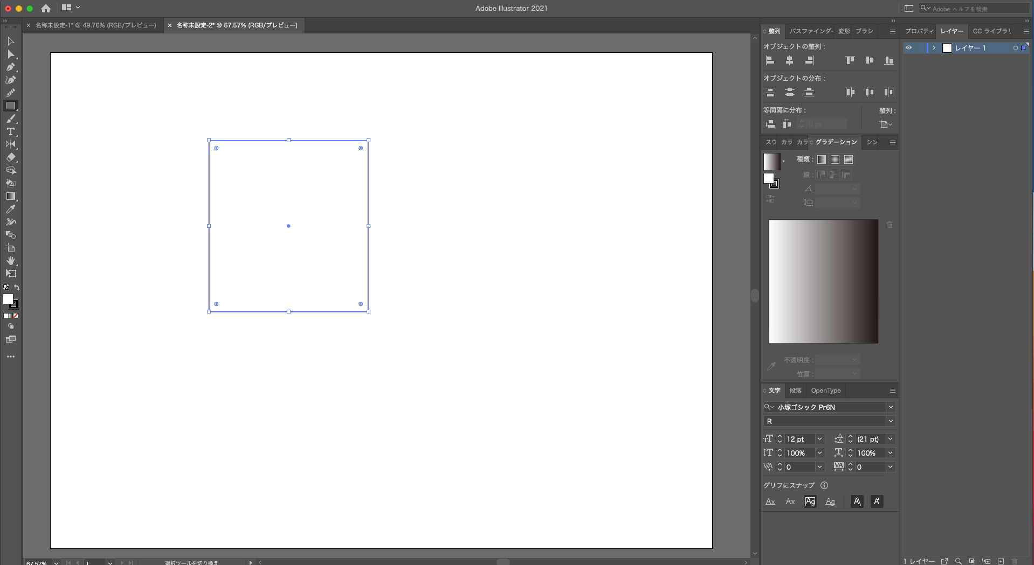Align objects to vertical bottom

point(889,60)
